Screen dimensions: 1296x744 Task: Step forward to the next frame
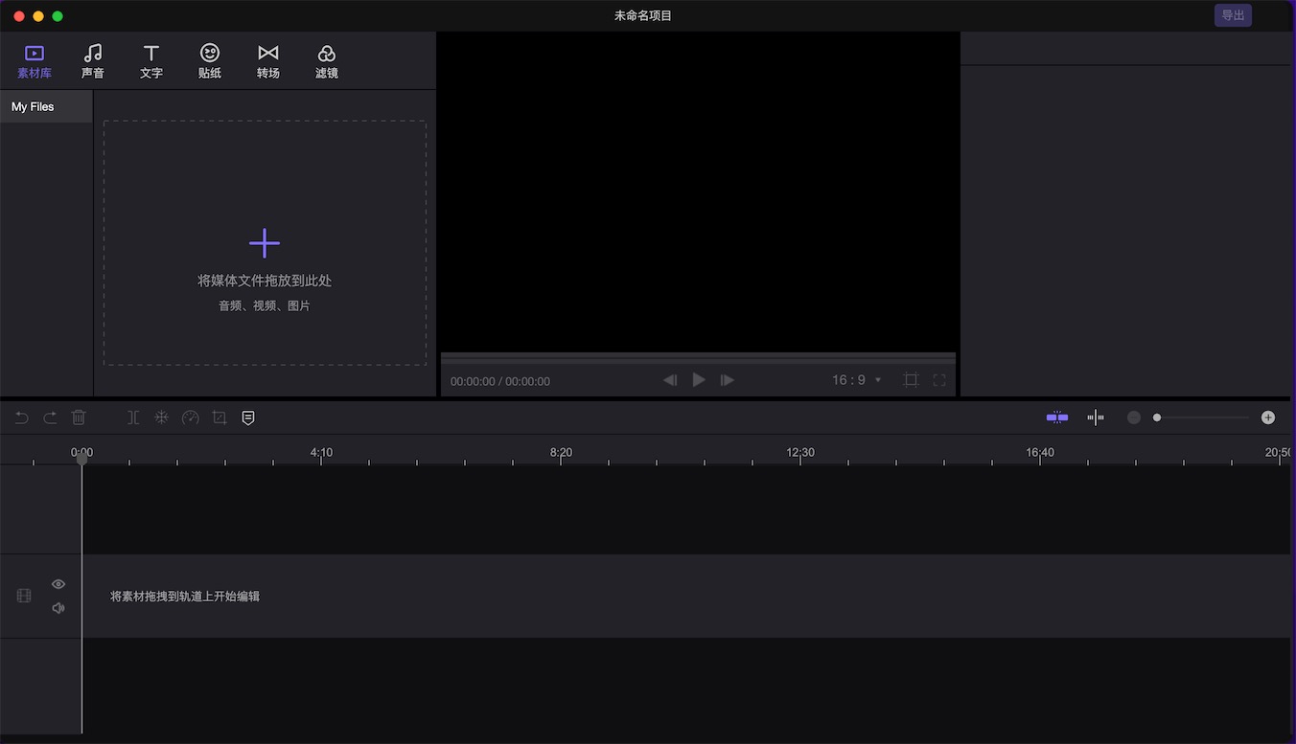pos(728,380)
